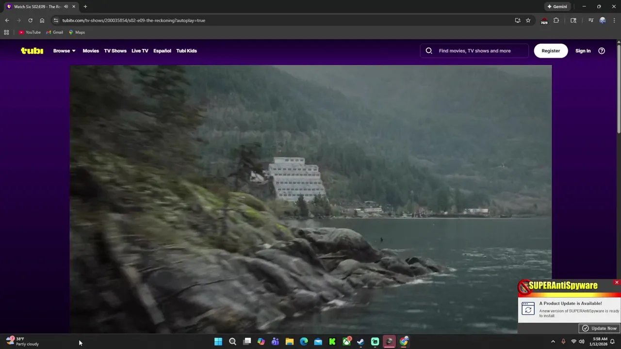Click the install app icon in address bar
Image resolution: width=621 pixels, height=349 pixels.
[518, 20]
